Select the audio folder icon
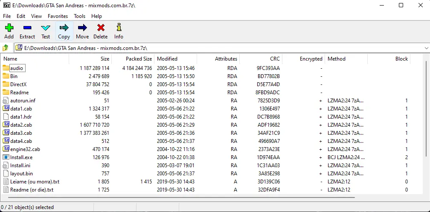The image size is (430, 212). tap(6, 68)
